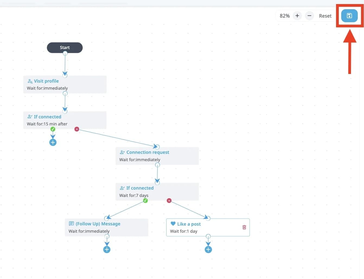
Task: Add a step below Like a post
Action: 208,250
